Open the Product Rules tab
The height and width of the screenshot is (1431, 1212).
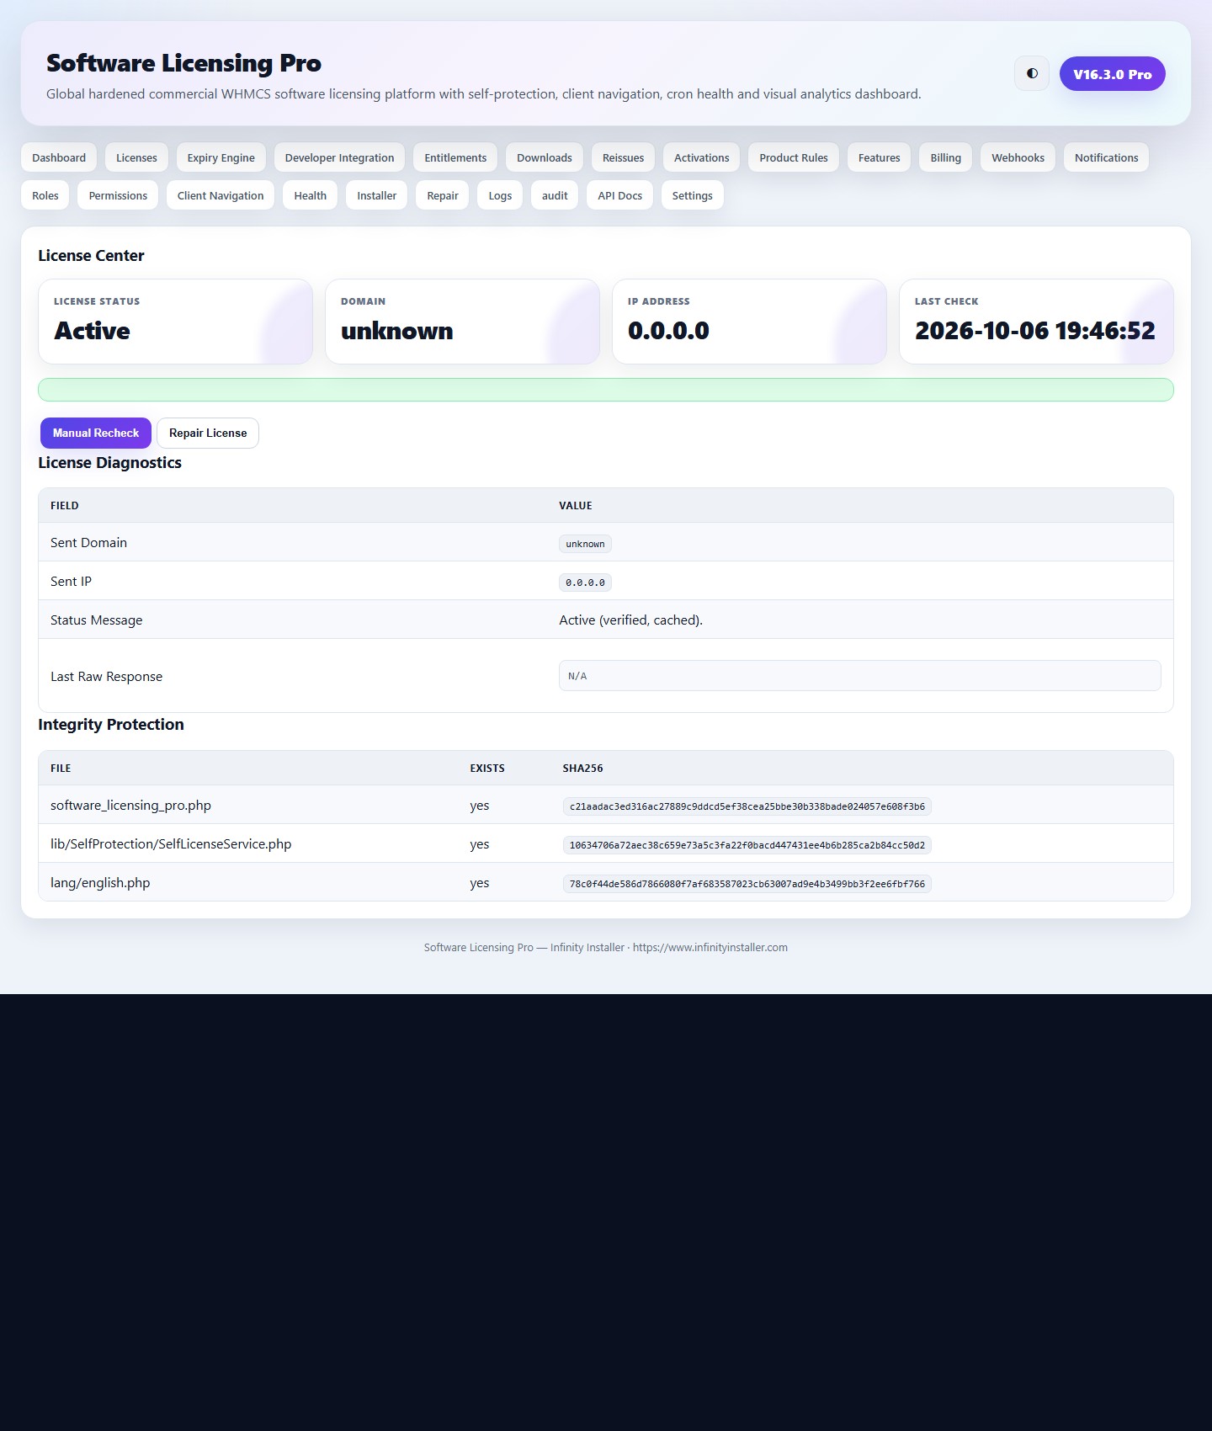click(x=794, y=157)
